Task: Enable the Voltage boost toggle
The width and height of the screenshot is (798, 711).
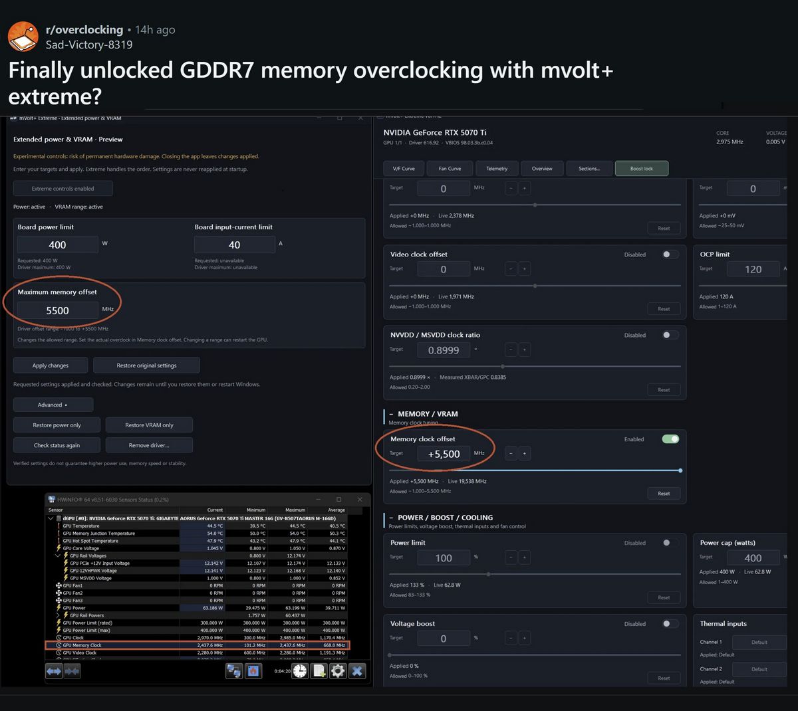Action: click(x=670, y=624)
